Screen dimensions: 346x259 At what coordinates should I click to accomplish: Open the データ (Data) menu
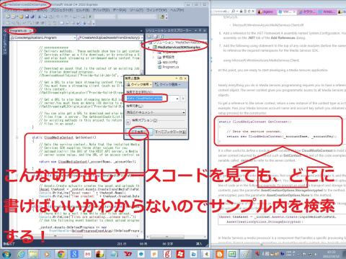point(119,10)
